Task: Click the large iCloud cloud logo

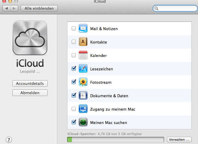Action: click(30, 38)
